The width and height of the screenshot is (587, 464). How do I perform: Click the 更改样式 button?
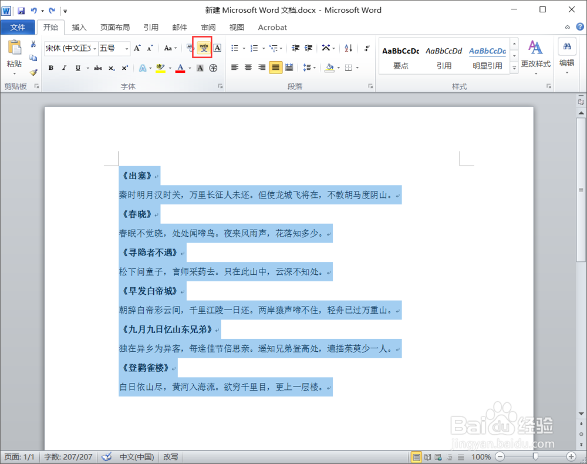535,56
